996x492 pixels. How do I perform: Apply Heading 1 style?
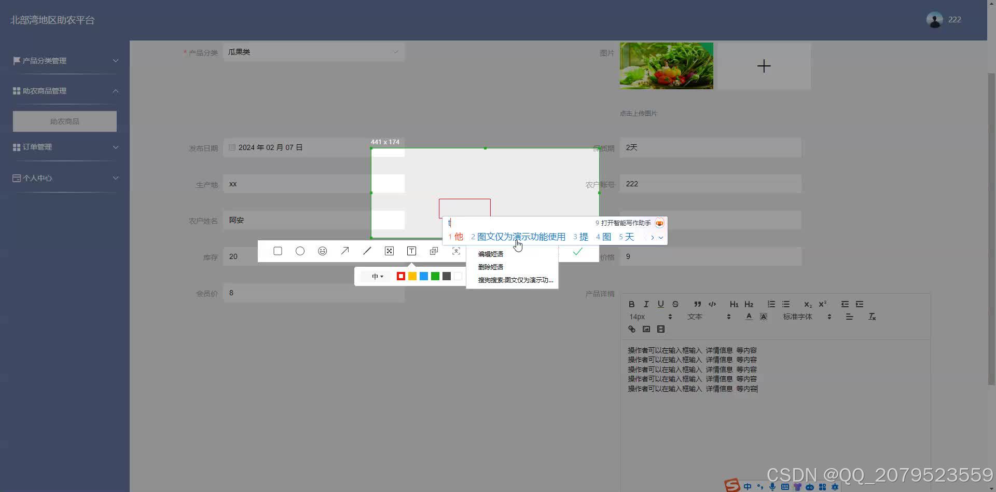[734, 304]
